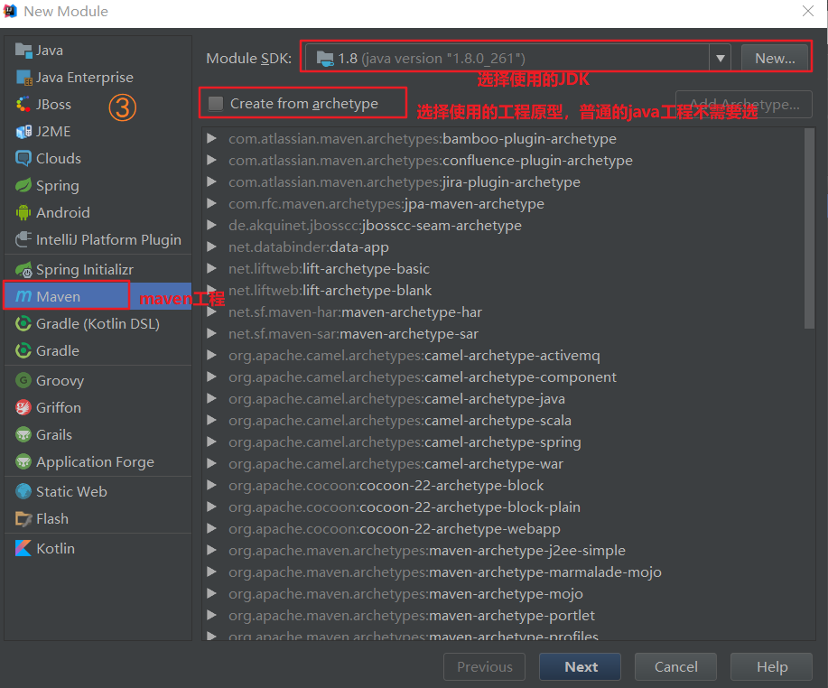The width and height of the screenshot is (828, 688).
Task: Expand jira-plugin-archetype entry
Action: point(212,181)
